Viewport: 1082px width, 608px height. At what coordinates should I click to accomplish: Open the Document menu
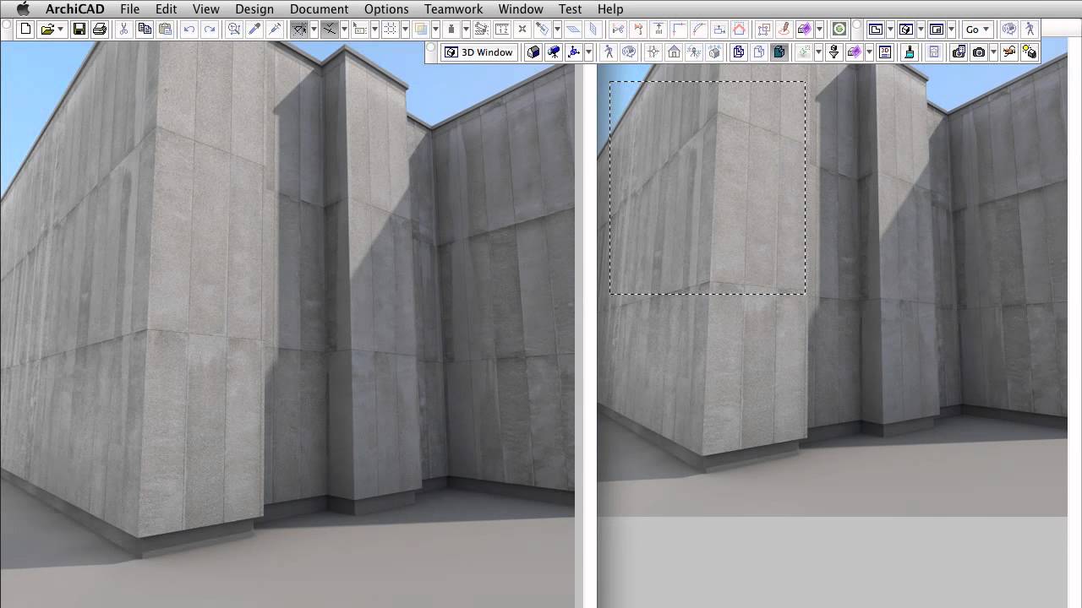(319, 9)
